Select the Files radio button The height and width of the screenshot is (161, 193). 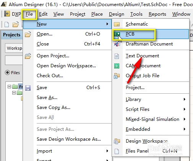(x=7, y=73)
